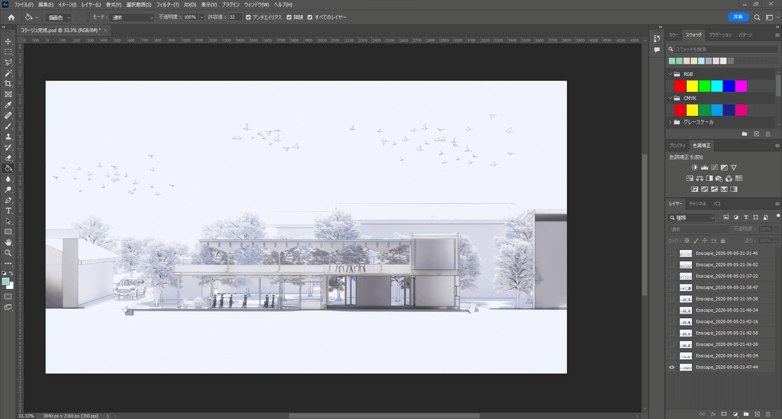Screen dimensions: 782x419
Task: Toggle the anti-alias checkbox
Action: [x=248, y=17]
